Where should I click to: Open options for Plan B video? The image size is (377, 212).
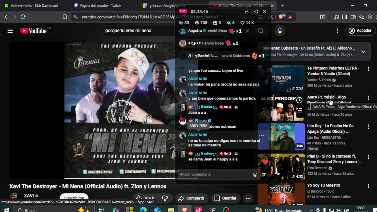coord(368,157)
